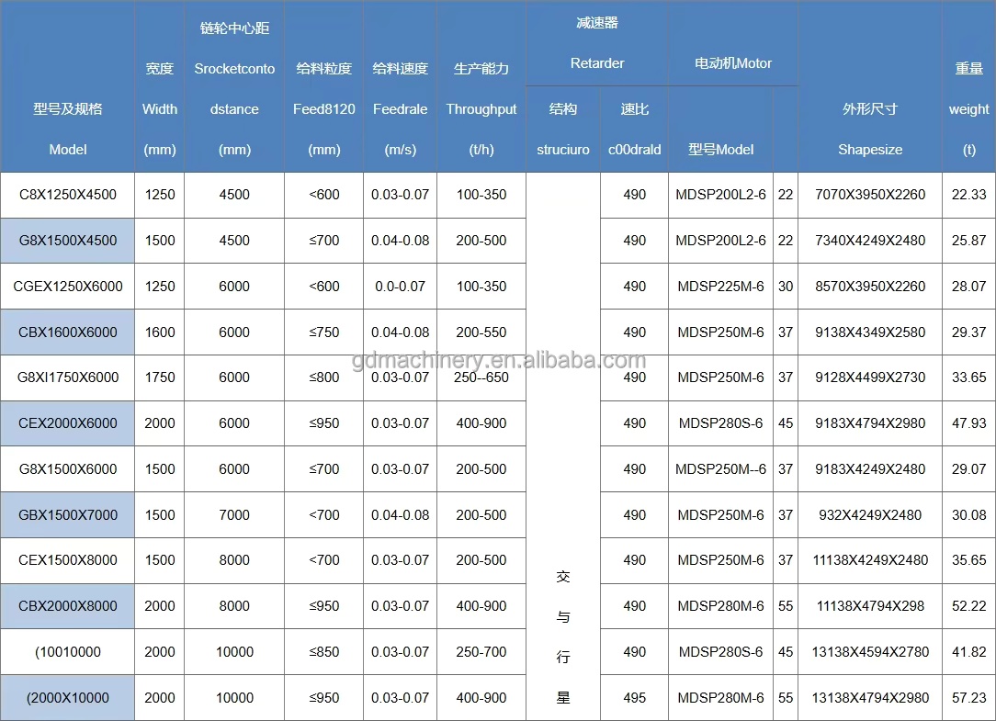Click the model cell C8X1250X4500
Image resolution: width=996 pixels, height=721 pixels.
68,195
